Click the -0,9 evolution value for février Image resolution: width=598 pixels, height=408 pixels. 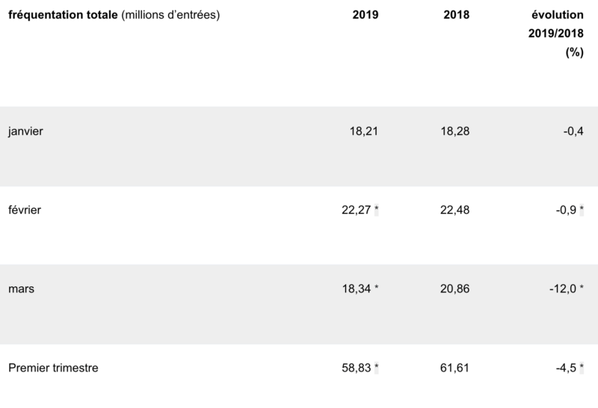pos(567,210)
